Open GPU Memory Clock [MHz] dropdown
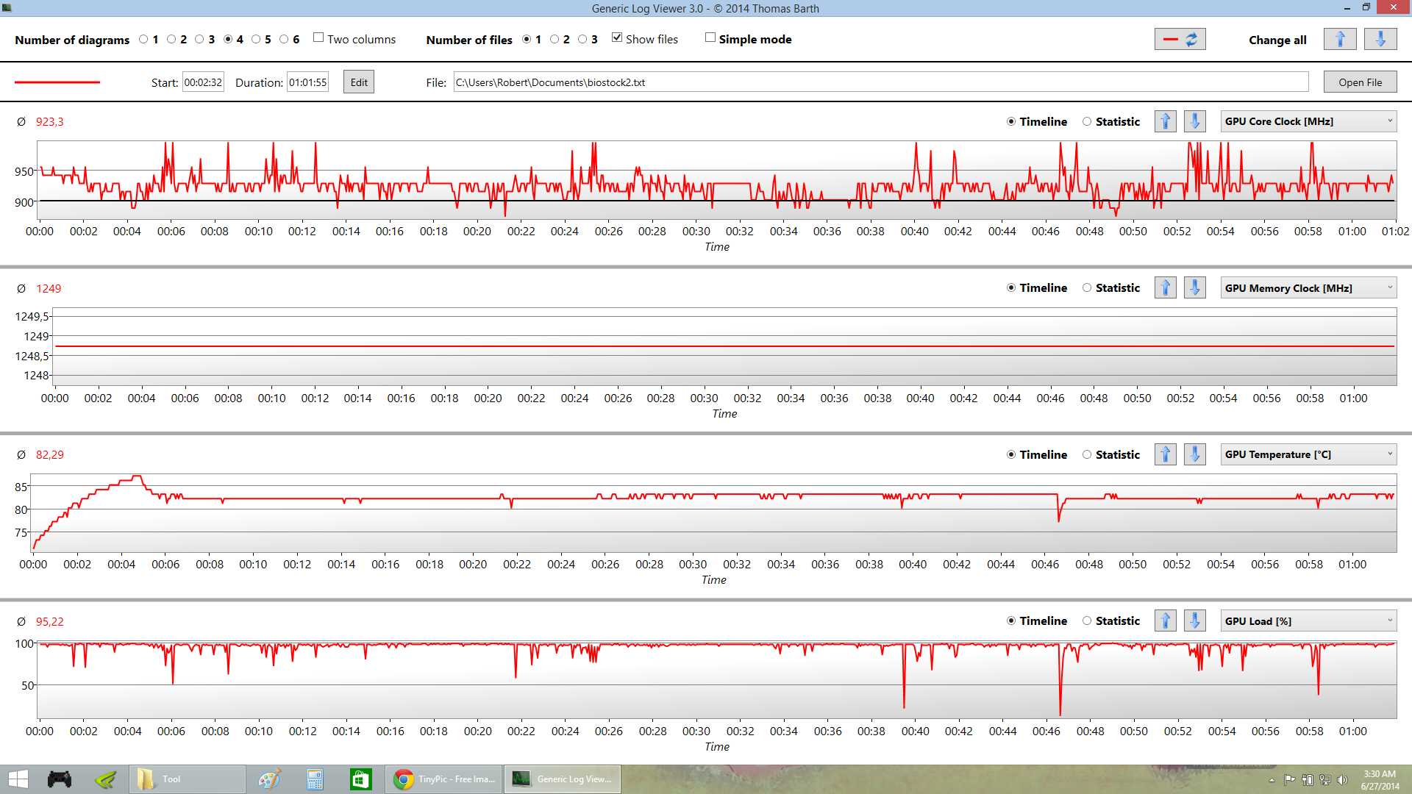This screenshot has height=794, width=1412. (x=1308, y=288)
